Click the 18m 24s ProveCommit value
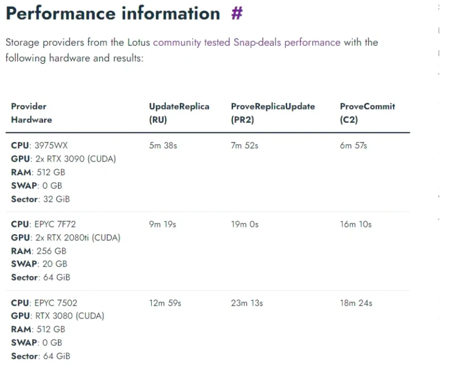The image size is (449, 366). tap(356, 303)
